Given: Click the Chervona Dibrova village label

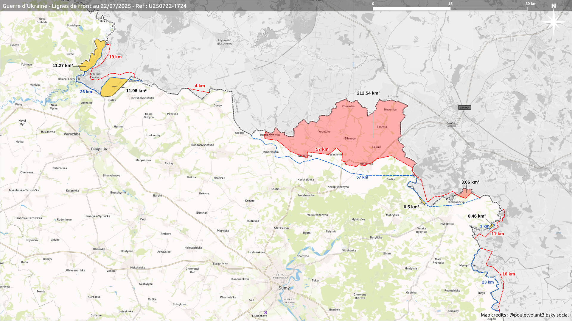Looking at the screenshot, I should (360, 296).
